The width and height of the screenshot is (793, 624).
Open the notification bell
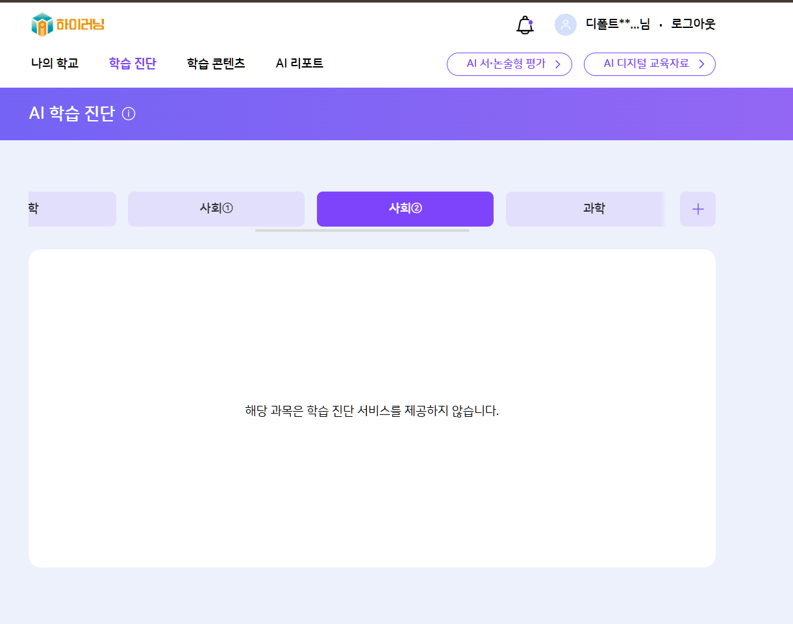[x=525, y=25]
